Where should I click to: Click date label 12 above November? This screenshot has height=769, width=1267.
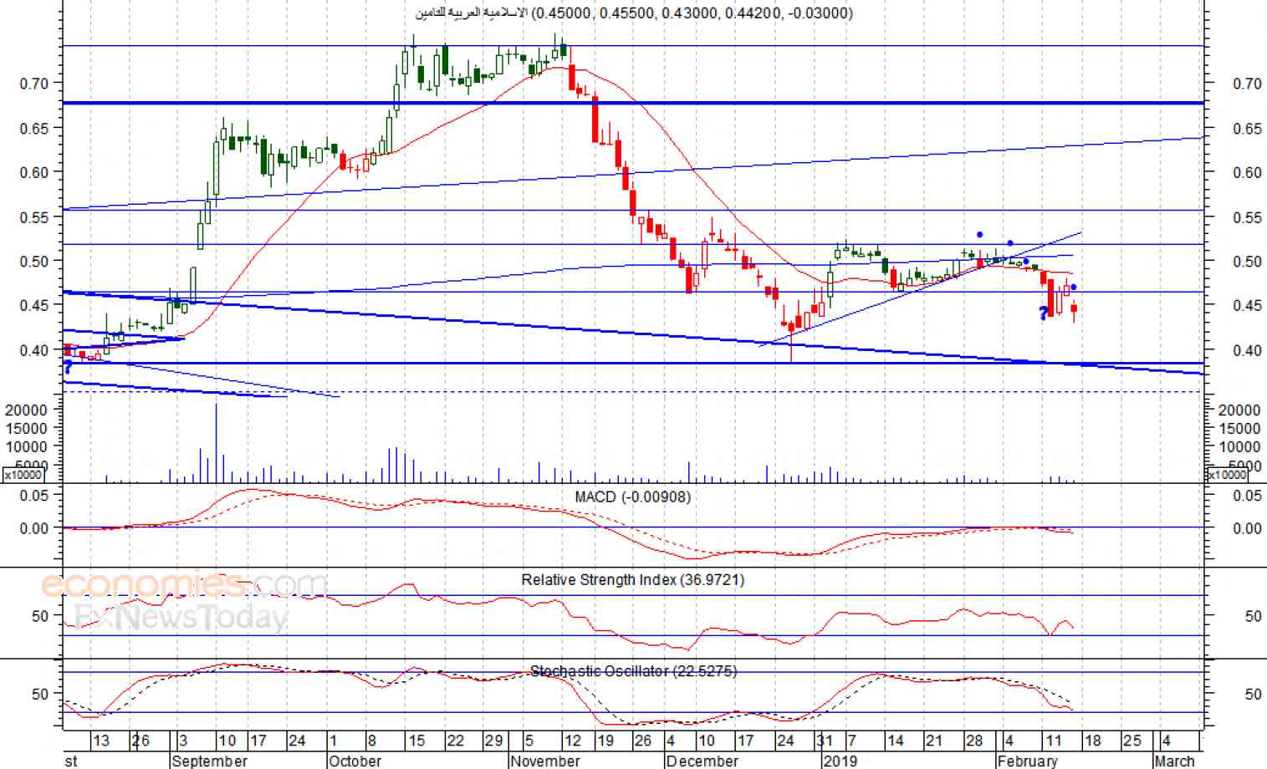573,741
